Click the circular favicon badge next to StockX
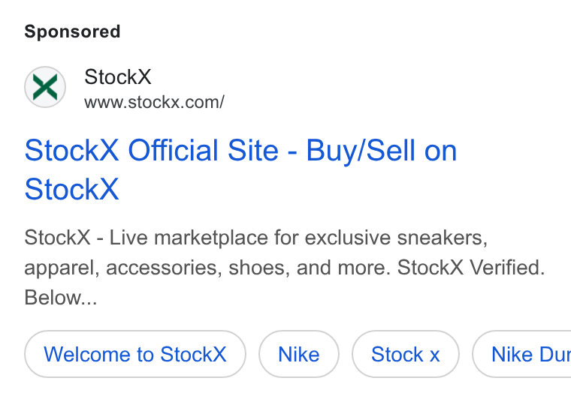Image resolution: width=571 pixels, height=402 pixels. pos(45,87)
